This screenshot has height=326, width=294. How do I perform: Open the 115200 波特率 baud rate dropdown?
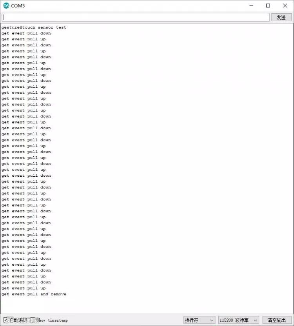pos(238,320)
